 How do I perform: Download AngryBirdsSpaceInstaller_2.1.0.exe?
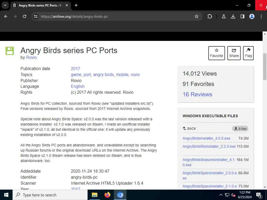210,186
